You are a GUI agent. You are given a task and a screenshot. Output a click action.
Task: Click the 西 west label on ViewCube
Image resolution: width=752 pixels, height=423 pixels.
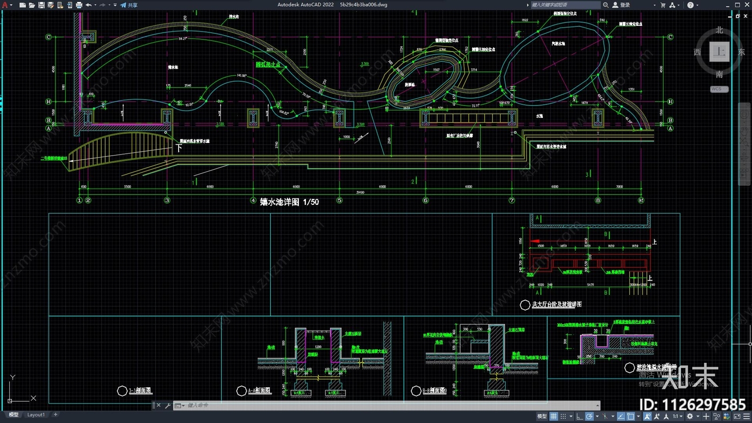(x=697, y=52)
